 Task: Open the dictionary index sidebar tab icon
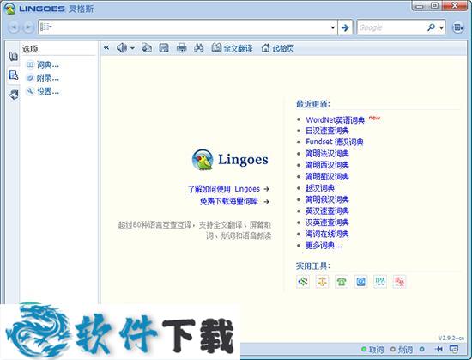13,56
